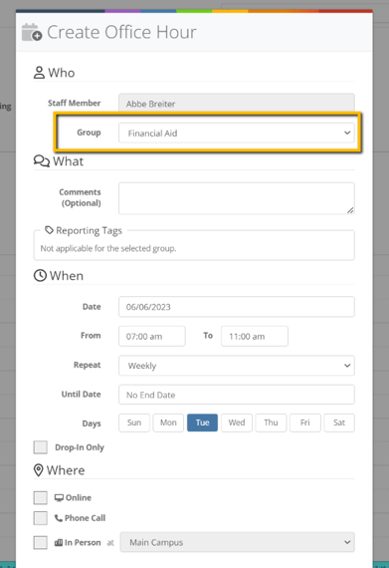Click the Date field showing 06/06/2023
The image size is (389, 568).
(237, 307)
